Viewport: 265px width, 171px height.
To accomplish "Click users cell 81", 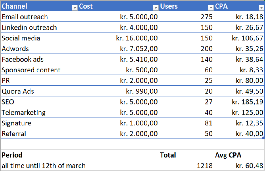I will tap(186, 123).
